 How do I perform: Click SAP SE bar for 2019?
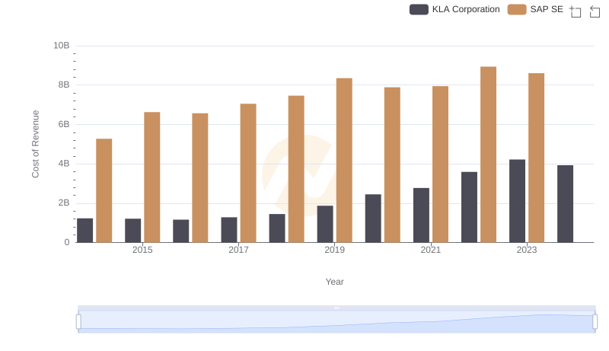(344, 161)
